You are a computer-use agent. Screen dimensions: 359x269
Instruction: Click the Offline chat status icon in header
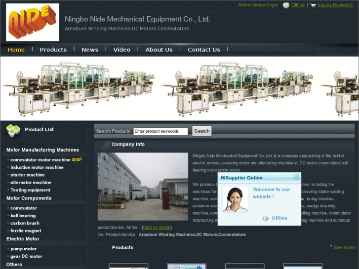click(286, 5)
